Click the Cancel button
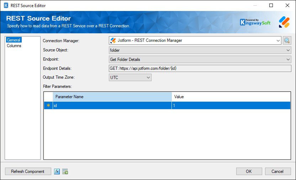This screenshot has width=296, height=180. 278,171
